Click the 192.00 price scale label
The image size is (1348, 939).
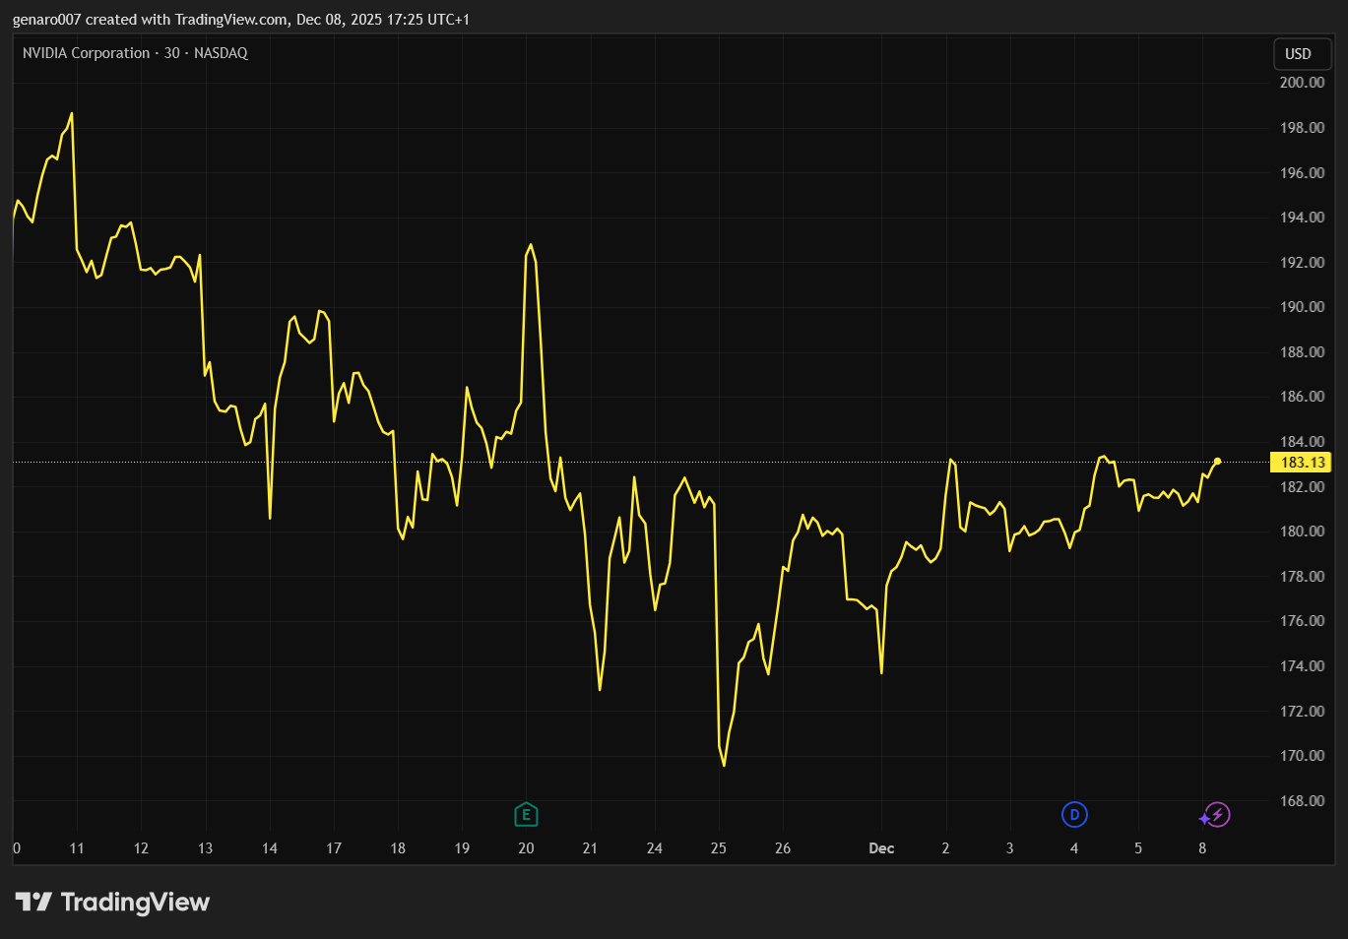pos(1302,263)
